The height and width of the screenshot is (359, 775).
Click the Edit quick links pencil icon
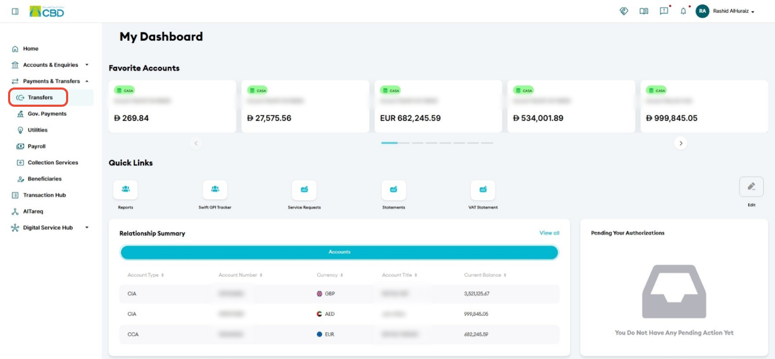coord(751,187)
